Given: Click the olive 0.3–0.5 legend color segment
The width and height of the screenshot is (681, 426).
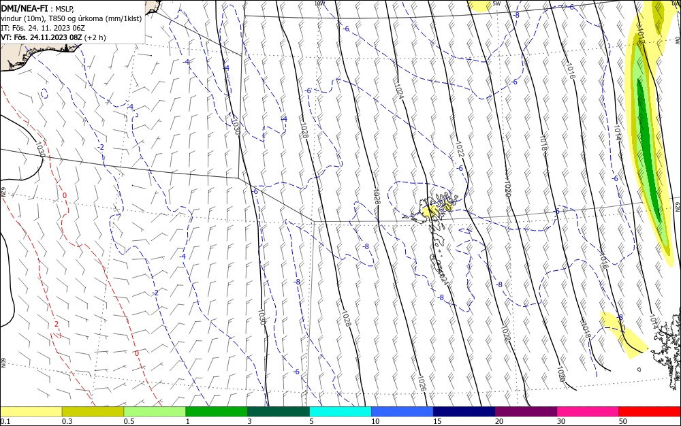Looking at the screenshot, I should tap(93, 412).
